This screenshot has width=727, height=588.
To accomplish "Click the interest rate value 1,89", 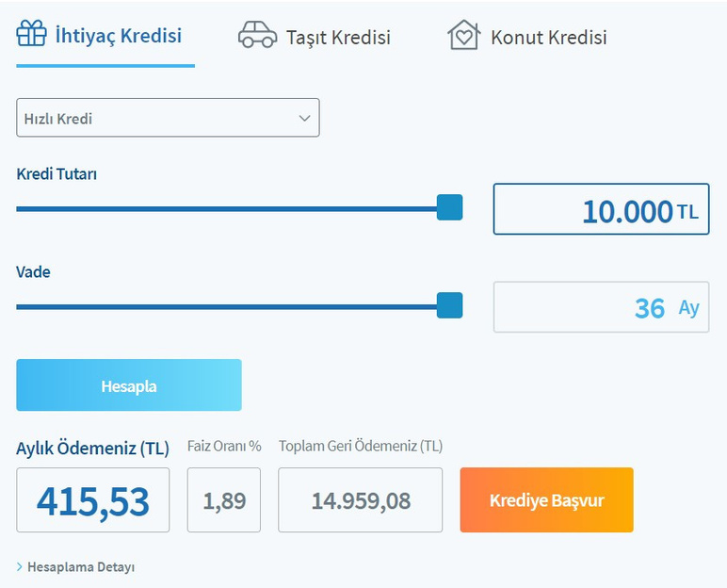I will tap(224, 500).
